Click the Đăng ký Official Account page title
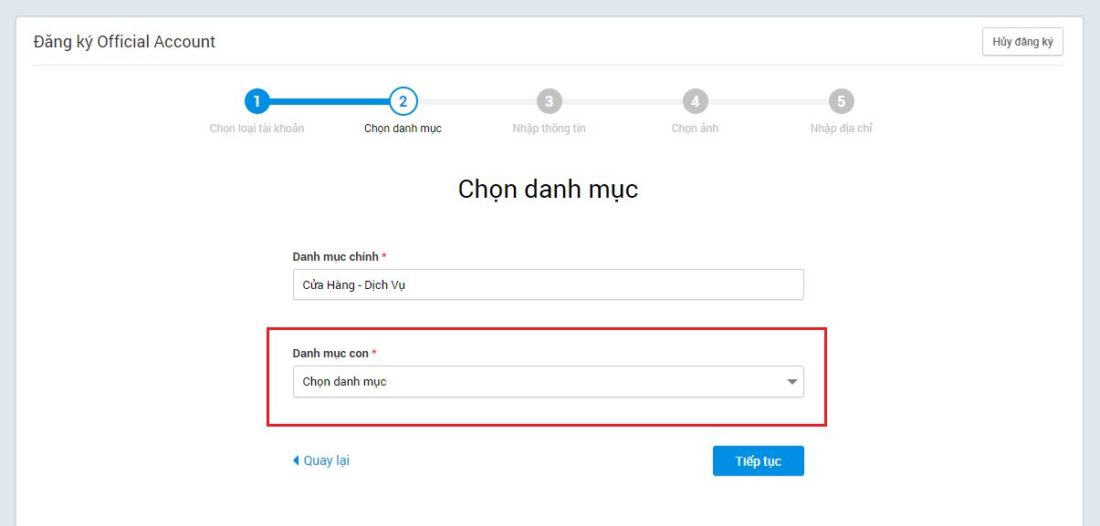Viewport: 1100px width, 526px height. [x=124, y=42]
